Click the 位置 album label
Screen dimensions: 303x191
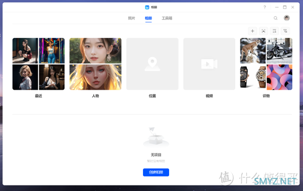coord(153,96)
